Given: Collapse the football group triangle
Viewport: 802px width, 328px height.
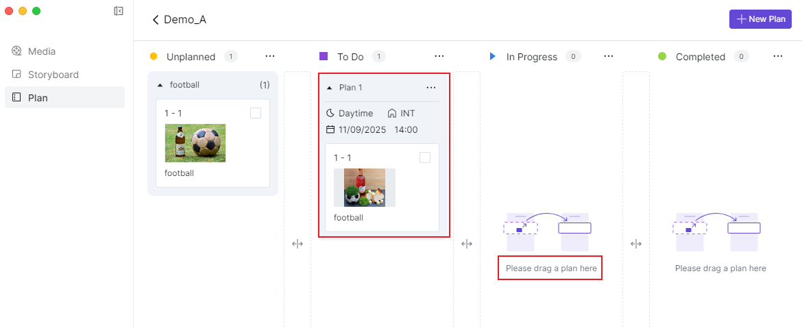Looking at the screenshot, I should pyautogui.click(x=160, y=86).
